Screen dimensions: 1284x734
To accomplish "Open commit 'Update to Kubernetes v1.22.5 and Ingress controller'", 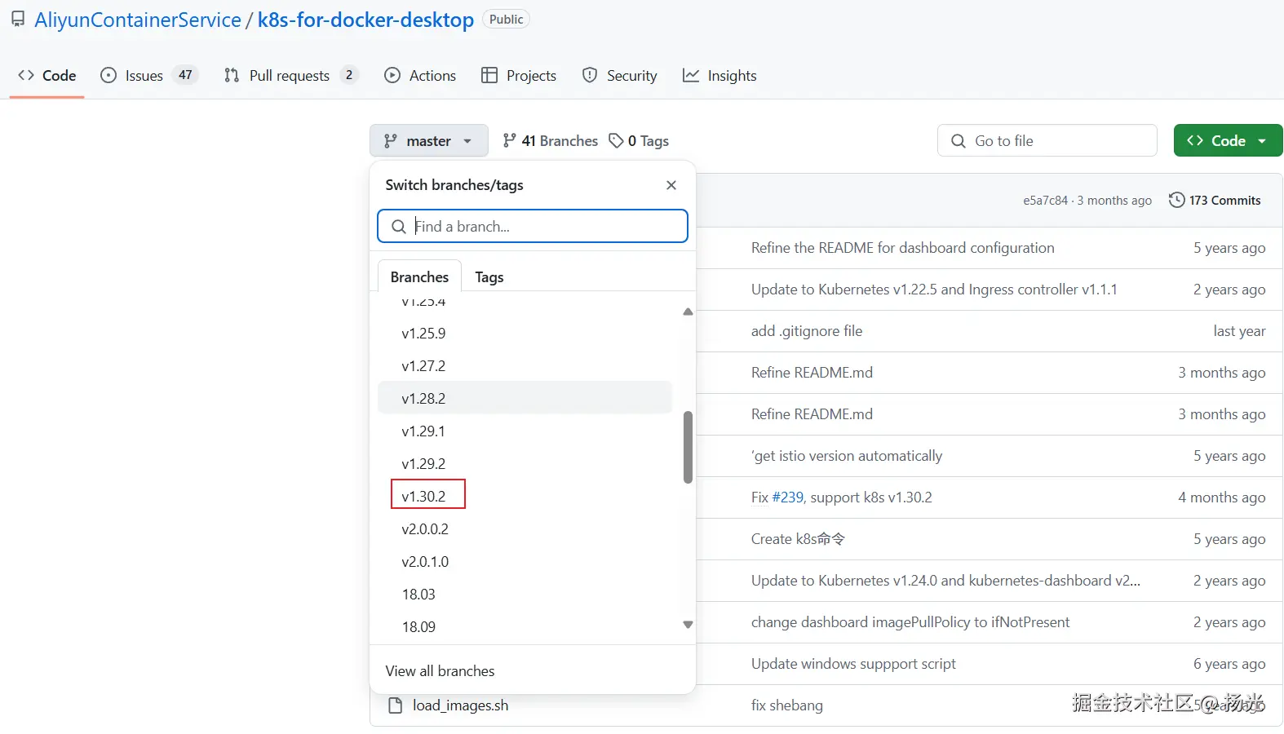I will [934, 290].
